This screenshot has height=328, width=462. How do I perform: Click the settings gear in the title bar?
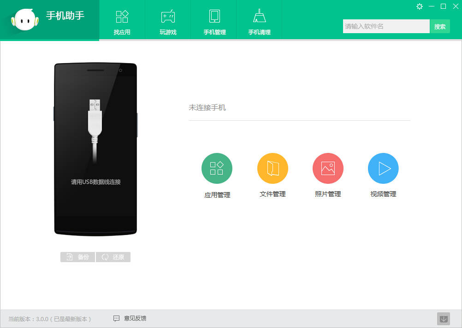419,7
